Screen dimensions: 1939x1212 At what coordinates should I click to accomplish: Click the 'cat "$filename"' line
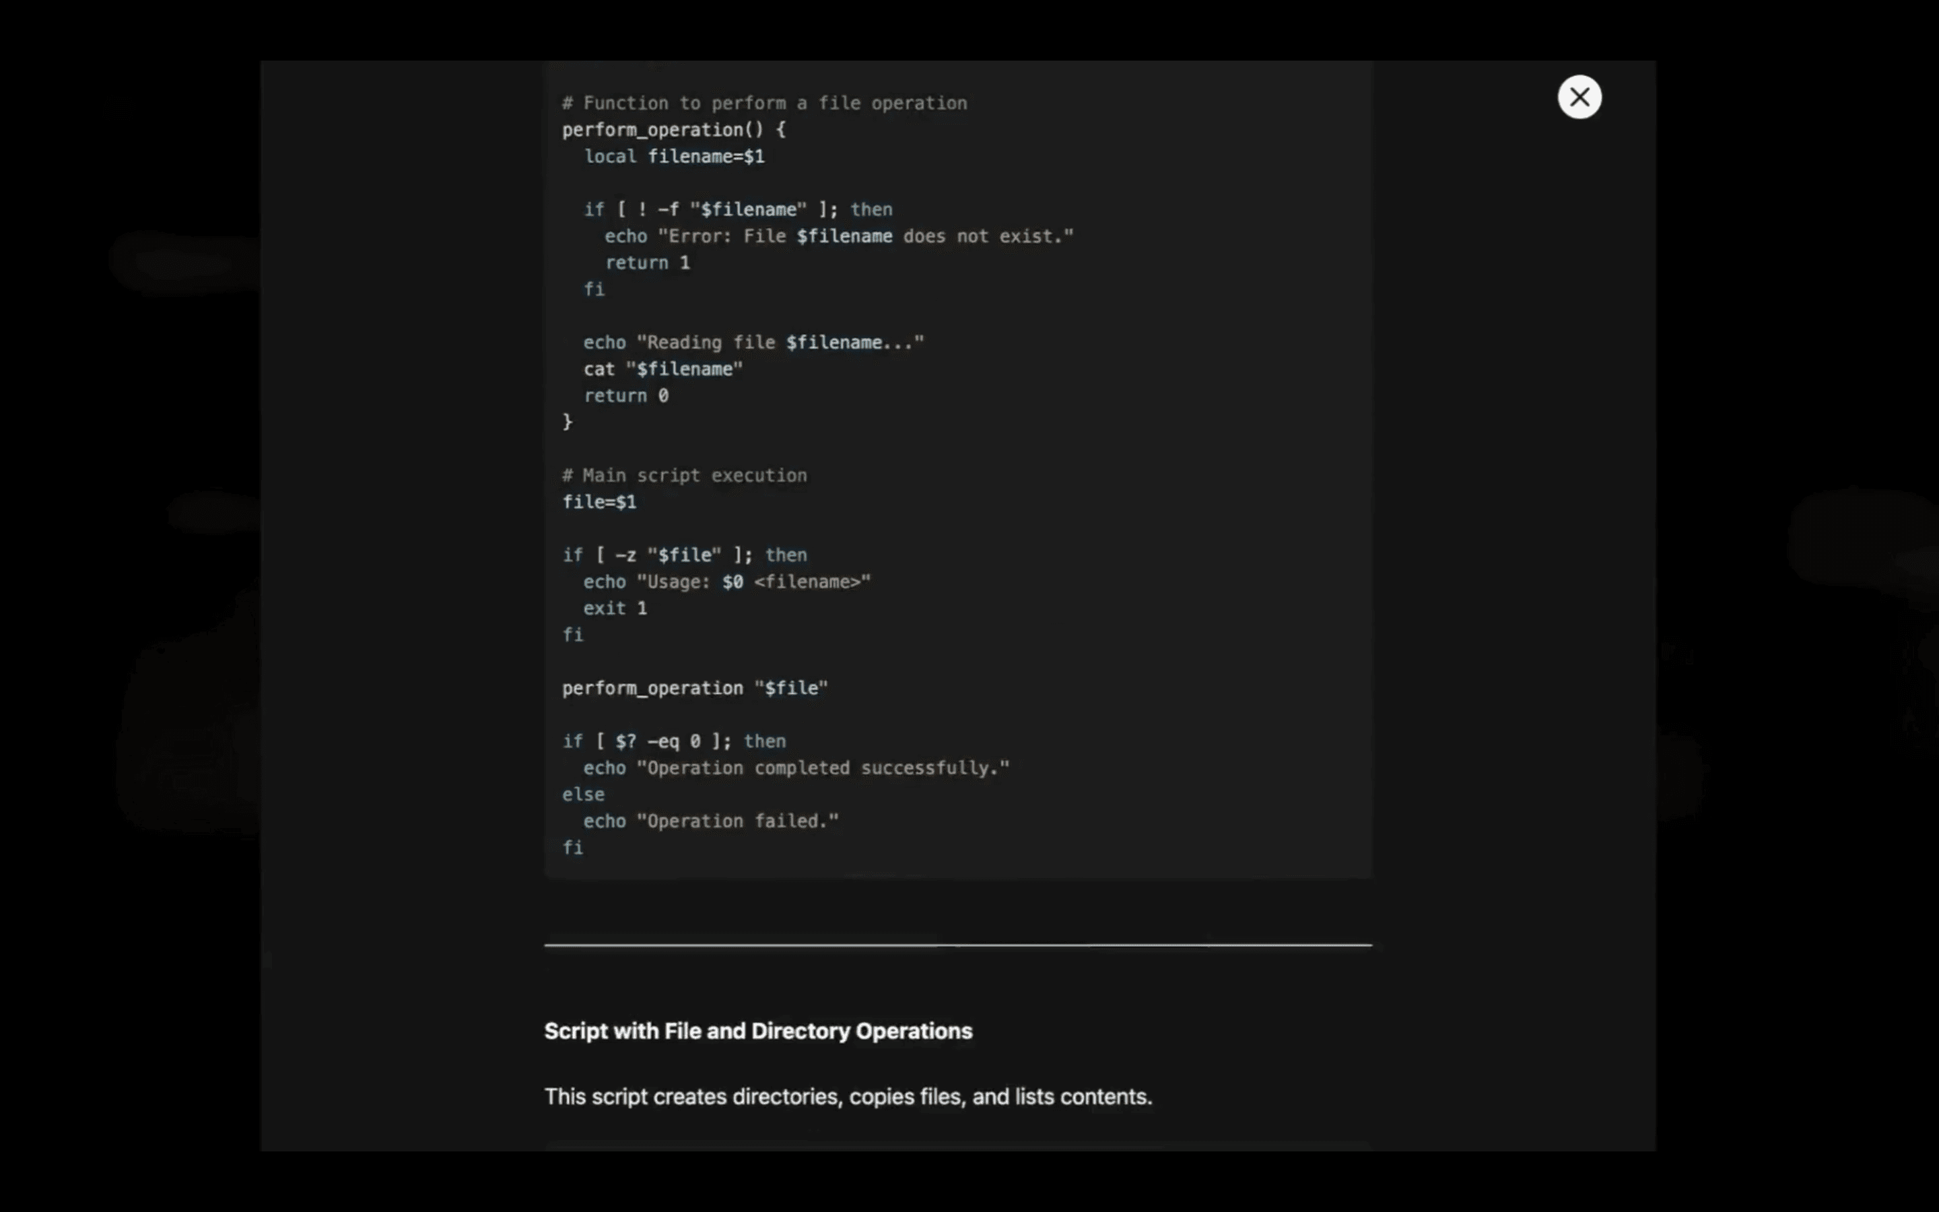(662, 370)
